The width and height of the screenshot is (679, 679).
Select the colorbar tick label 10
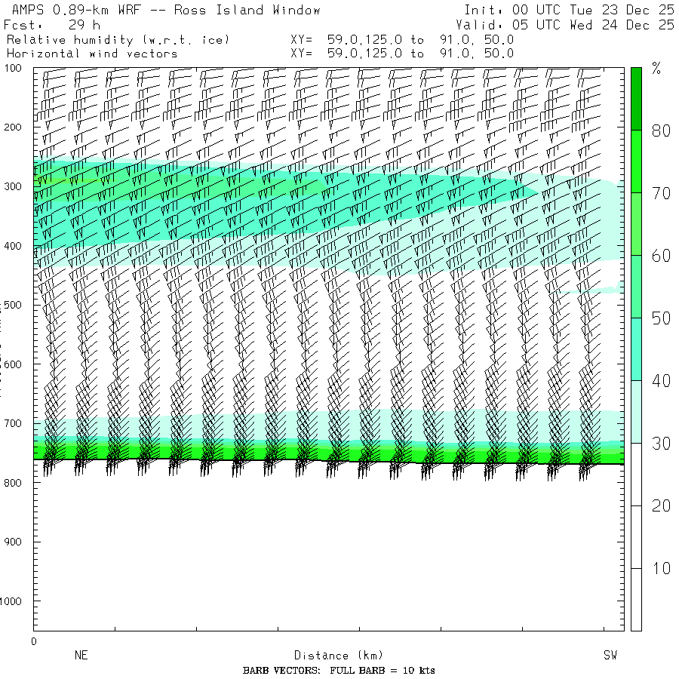coord(661,568)
